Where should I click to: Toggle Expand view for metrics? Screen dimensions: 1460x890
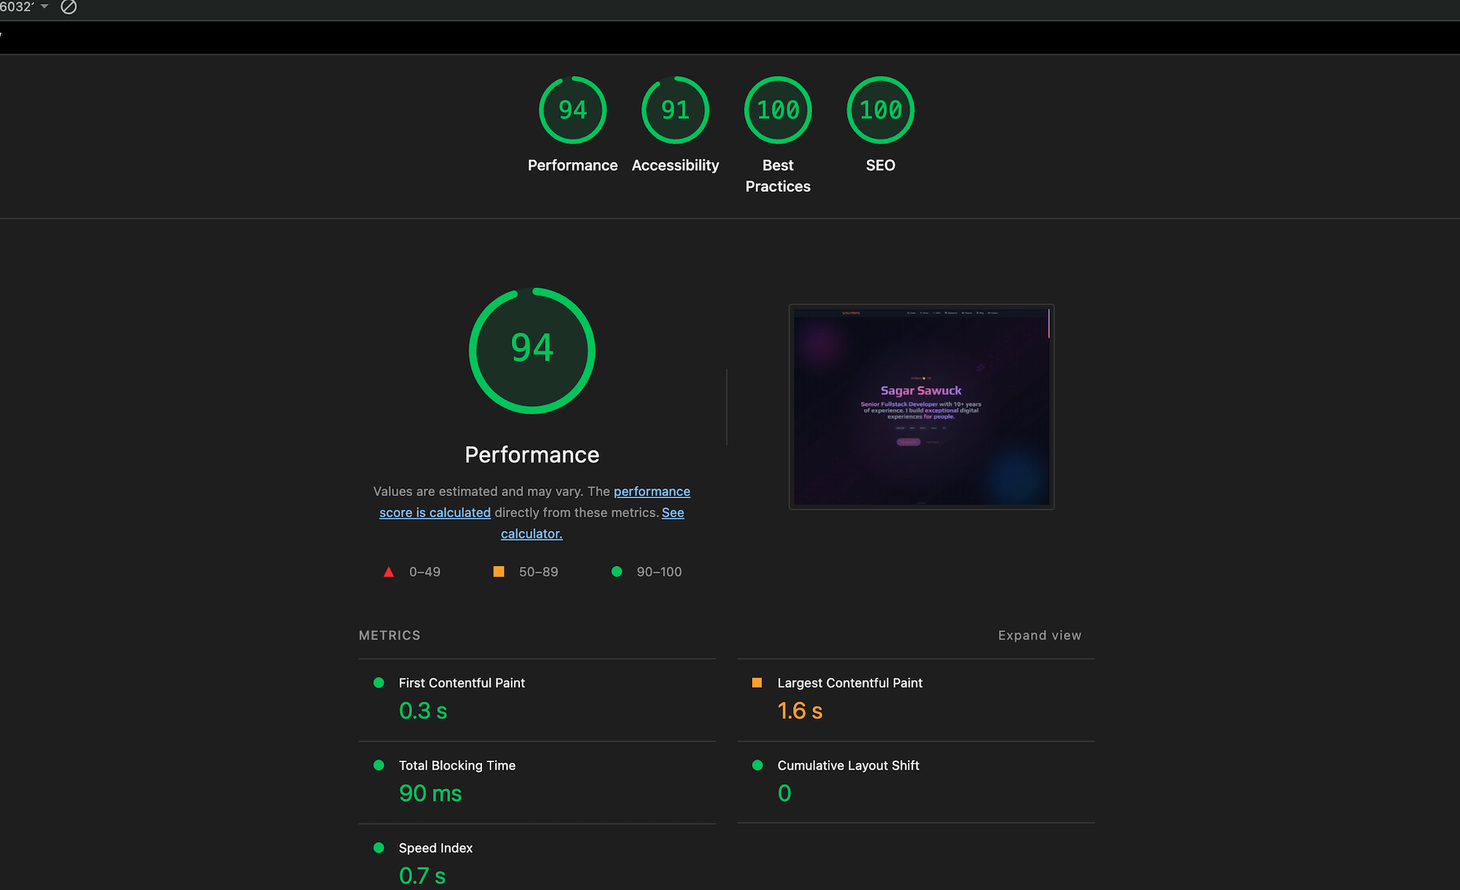[1039, 635]
